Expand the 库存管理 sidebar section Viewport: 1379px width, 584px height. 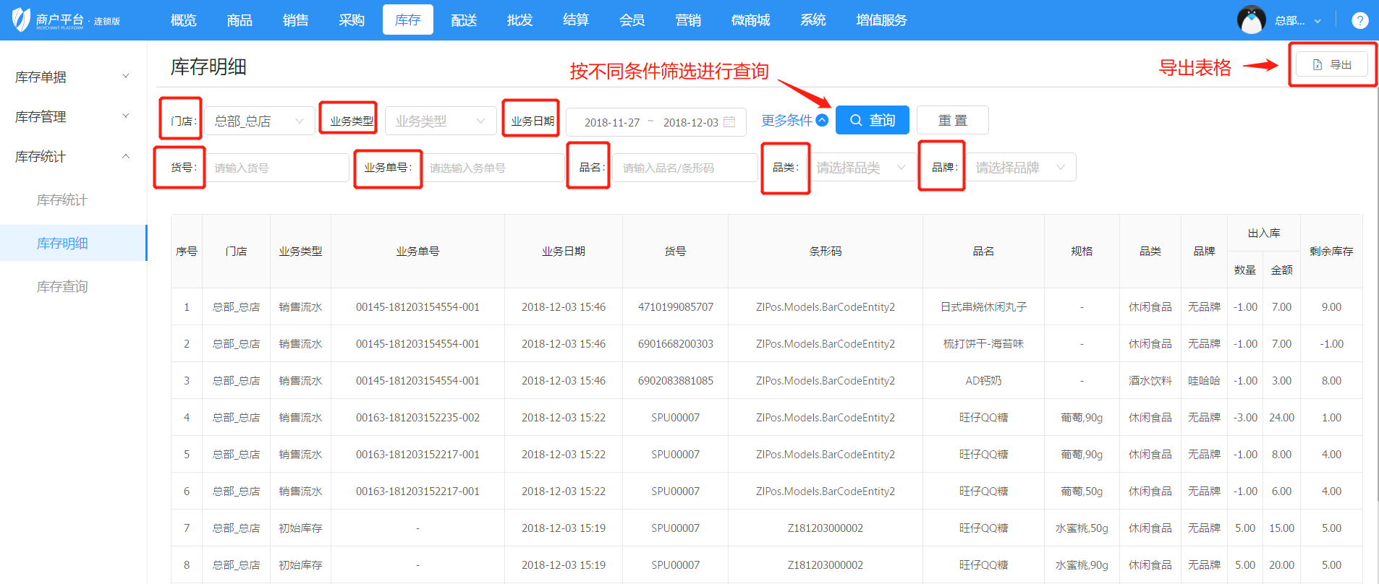pyautogui.click(x=72, y=116)
